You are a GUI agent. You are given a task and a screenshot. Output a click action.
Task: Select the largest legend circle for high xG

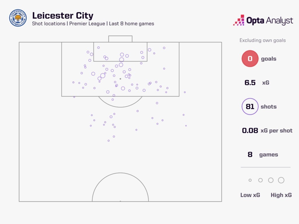point(281,180)
